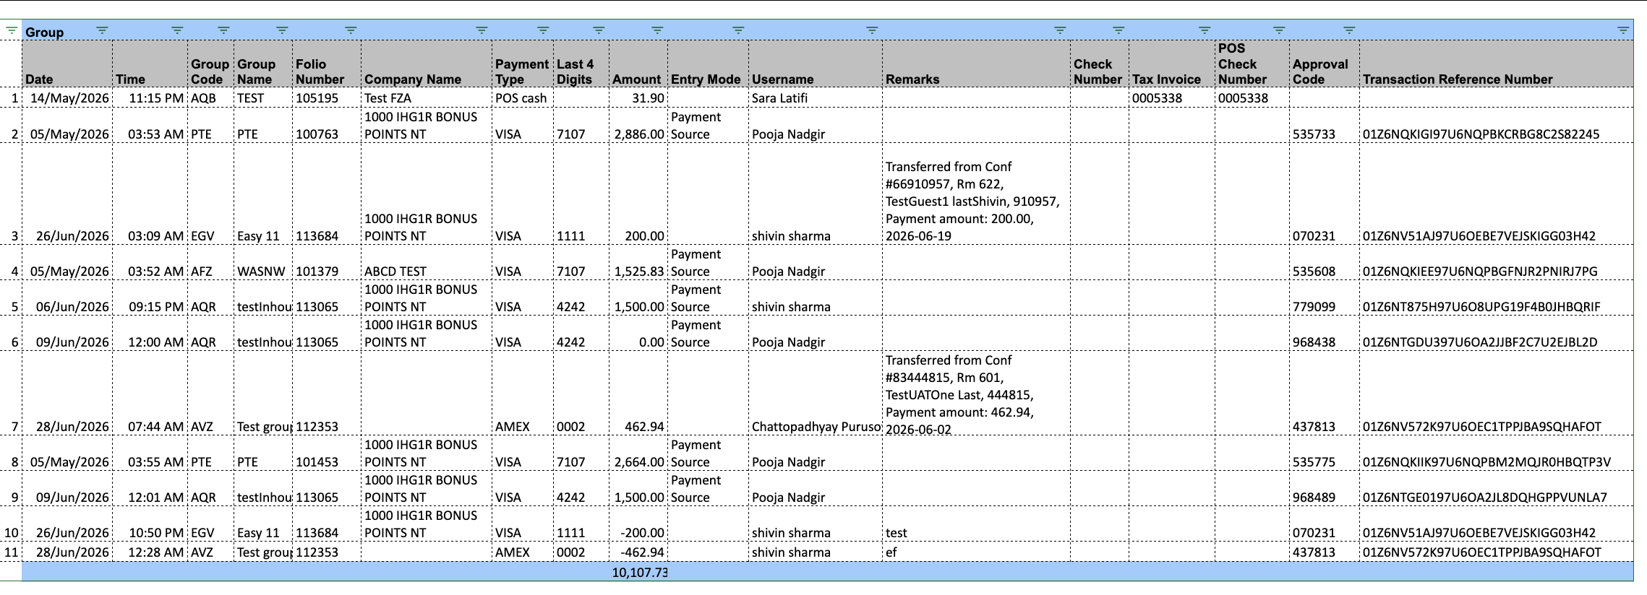The height and width of the screenshot is (595, 1647).
Task: Open filter icon above Username column
Action: (x=872, y=30)
